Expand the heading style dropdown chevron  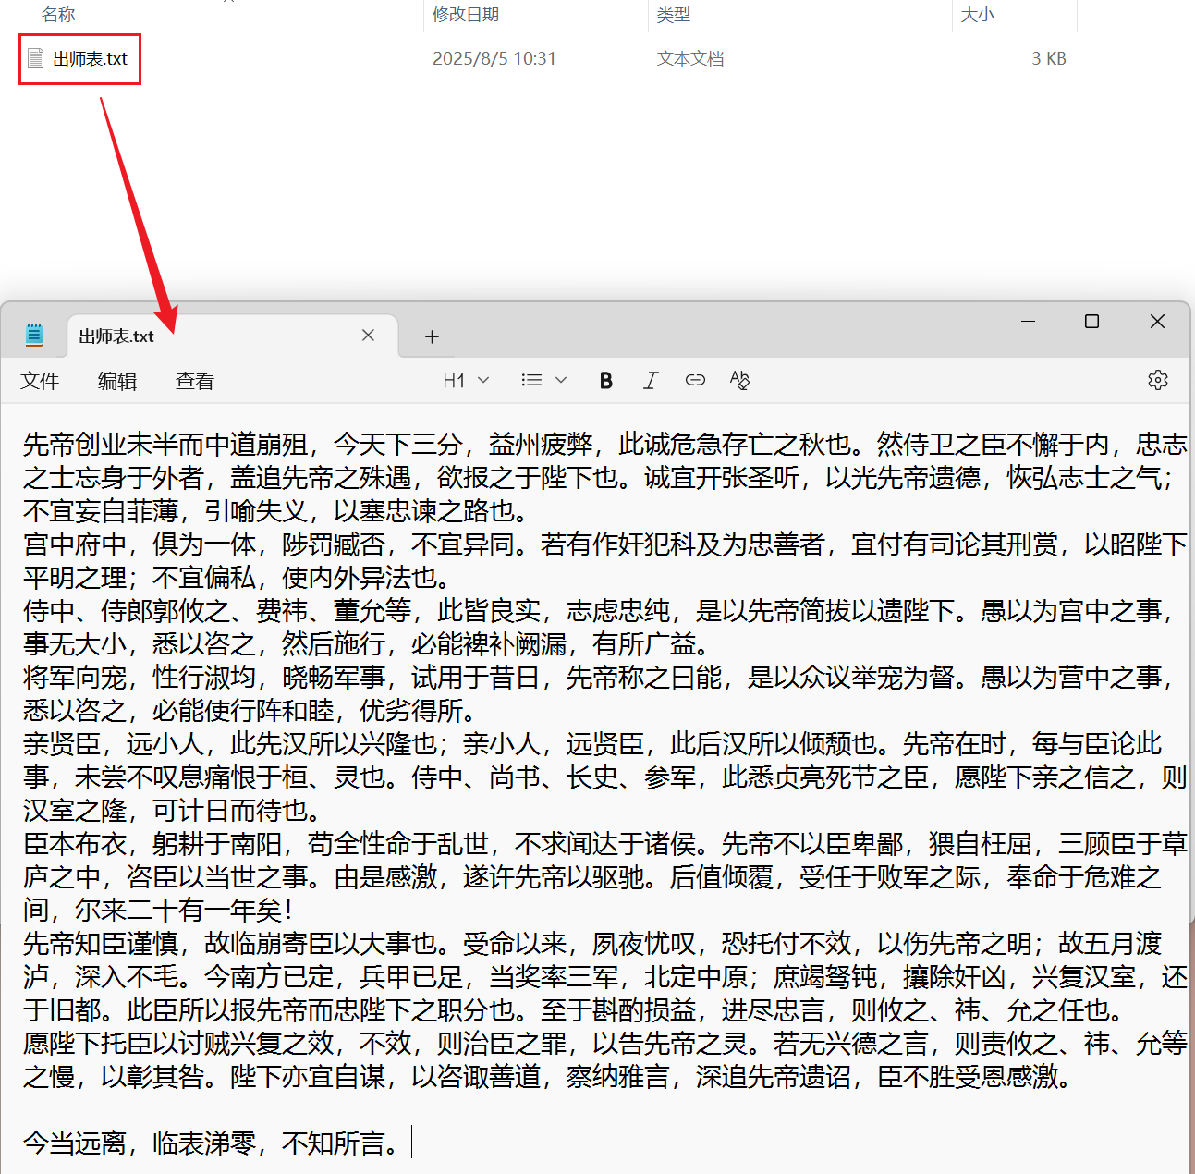pos(482,380)
